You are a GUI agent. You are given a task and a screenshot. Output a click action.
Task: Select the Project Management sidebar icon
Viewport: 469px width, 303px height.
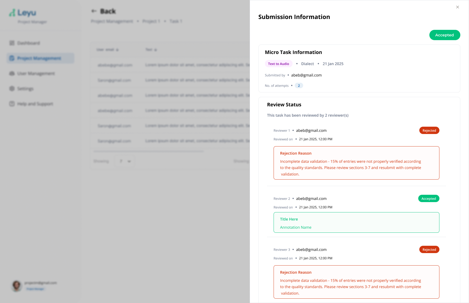pyautogui.click(x=12, y=58)
